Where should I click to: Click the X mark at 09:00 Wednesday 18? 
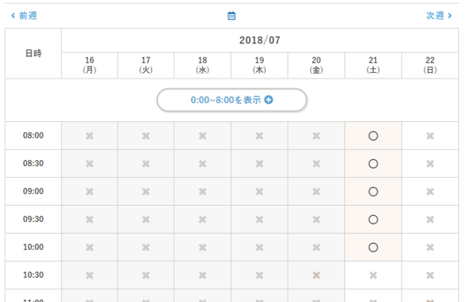coord(202,192)
